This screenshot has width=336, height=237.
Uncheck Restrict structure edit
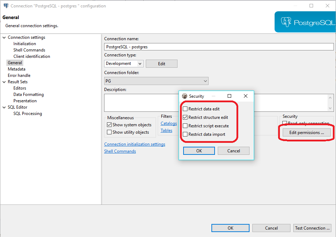[185, 117]
